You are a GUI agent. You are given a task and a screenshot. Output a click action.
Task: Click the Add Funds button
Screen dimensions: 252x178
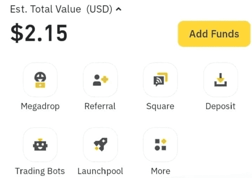click(x=214, y=34)
